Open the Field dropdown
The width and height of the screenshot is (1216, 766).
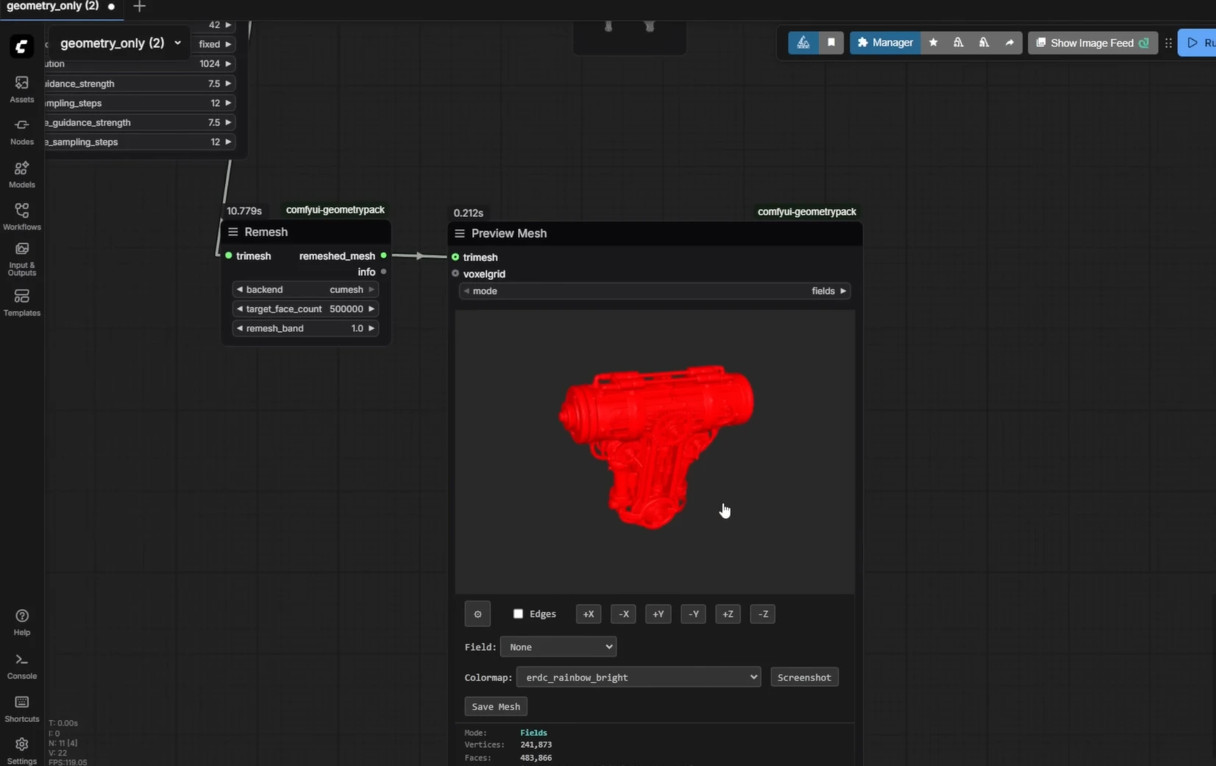[x=558, y=647]
